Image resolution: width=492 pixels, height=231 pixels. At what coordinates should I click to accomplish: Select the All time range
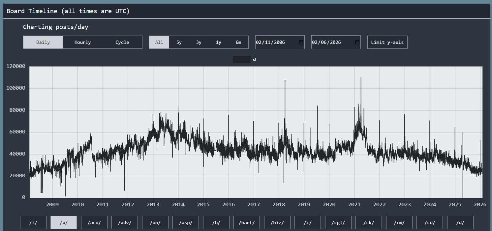[159, 42]
